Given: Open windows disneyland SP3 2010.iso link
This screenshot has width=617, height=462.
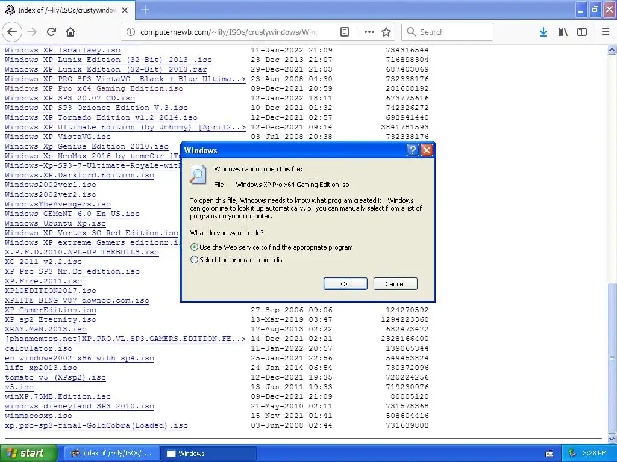Looking at the screenshot, I should 79,406.
